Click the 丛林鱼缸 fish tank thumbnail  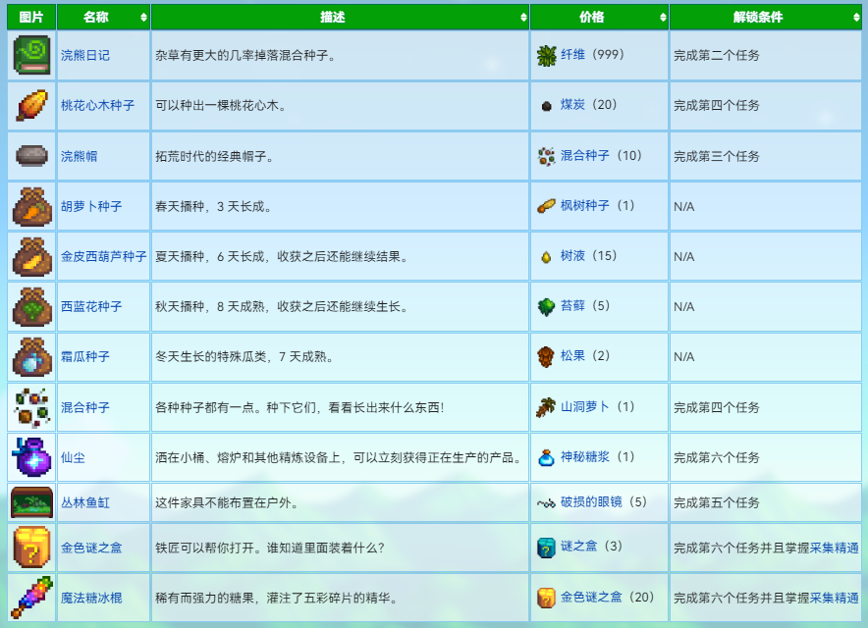click(31, 502)
